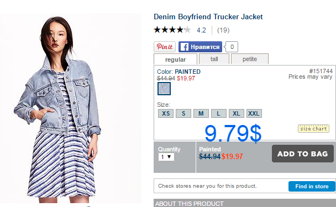This screenshot has height=207, width=336.
Task: Open the Quantity dropdown
Action: click(x=166, y=157)
